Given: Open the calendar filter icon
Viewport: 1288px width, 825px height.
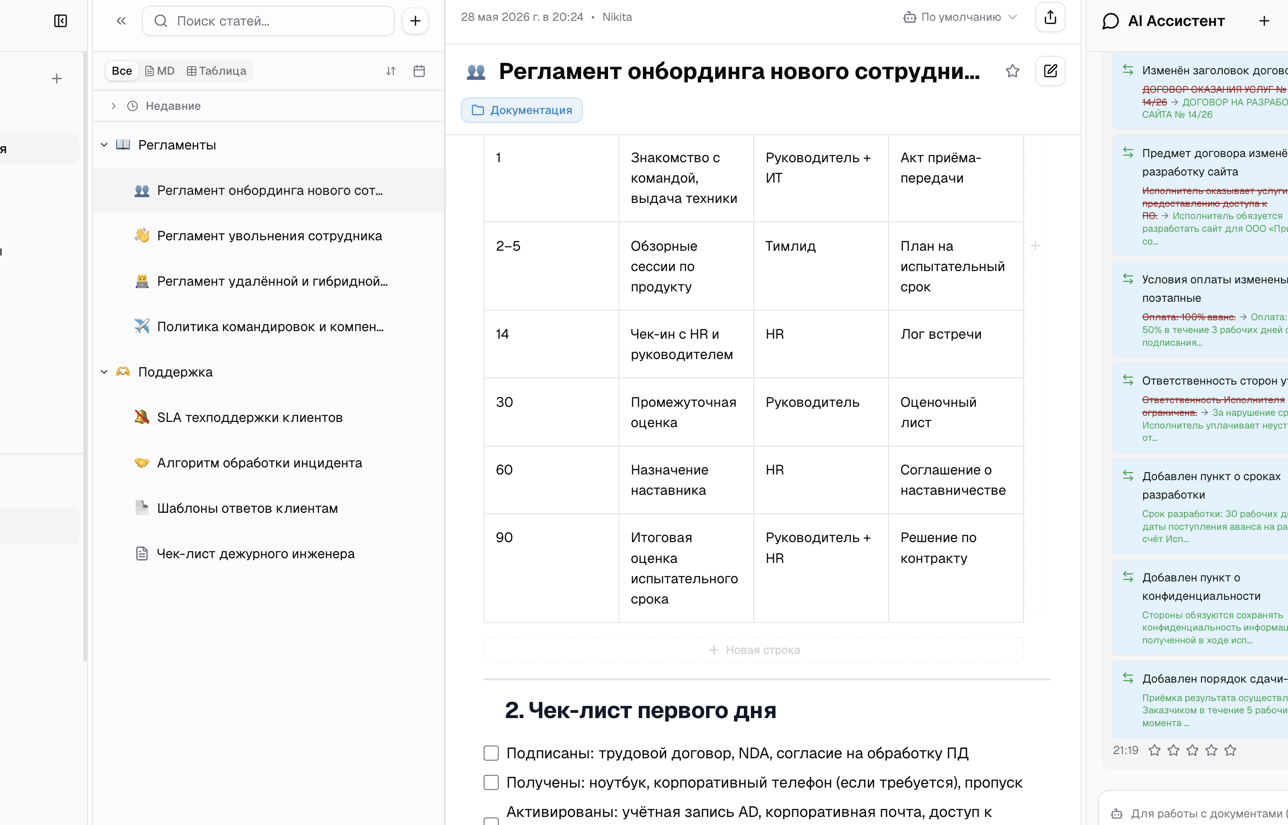Looking at the screenshot, I should 419,70.
